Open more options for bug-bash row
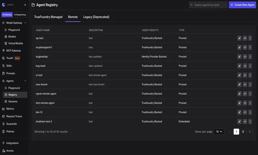Image resolution: width=258 pixels, height=155 pixels. 250,66
